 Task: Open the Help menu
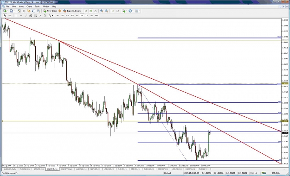[54, 6]
